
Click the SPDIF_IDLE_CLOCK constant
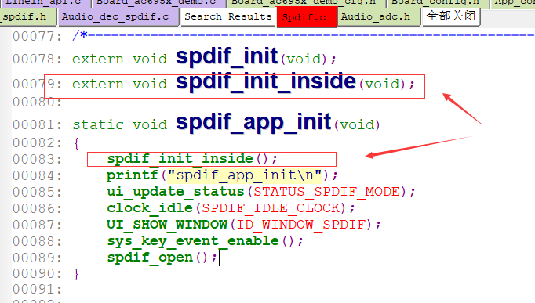click(271, 208)
